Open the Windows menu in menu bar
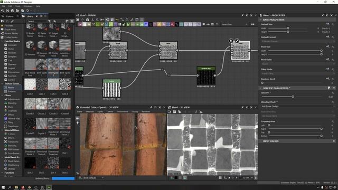The image size is (338, 190). click(28, 6)
